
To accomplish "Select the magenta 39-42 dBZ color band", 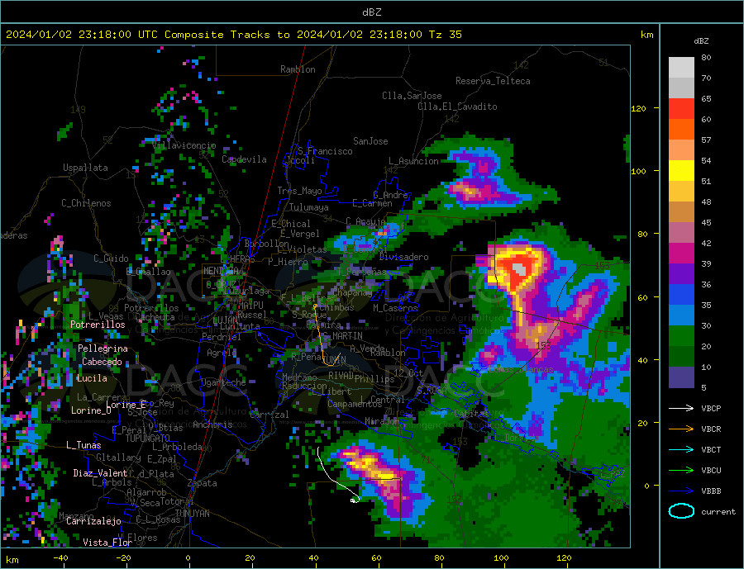I will click(681, 254).
